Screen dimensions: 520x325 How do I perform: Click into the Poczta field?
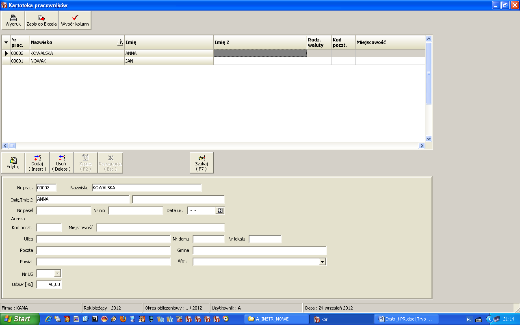click(103, 250)
